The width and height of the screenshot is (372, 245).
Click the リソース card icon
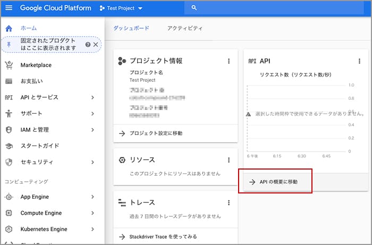click(x=122, y=160)
